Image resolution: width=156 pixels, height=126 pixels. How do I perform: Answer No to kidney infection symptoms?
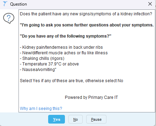75,119
